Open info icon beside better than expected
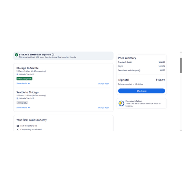The width and height of the screenshot is (182, 182). 53,55
